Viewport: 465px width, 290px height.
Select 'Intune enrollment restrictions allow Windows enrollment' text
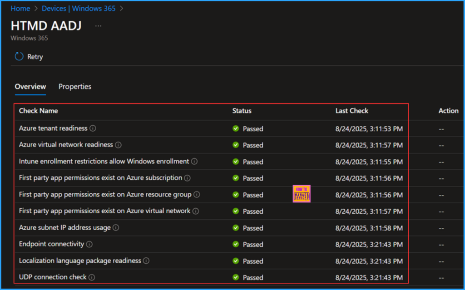pos(104,161)
